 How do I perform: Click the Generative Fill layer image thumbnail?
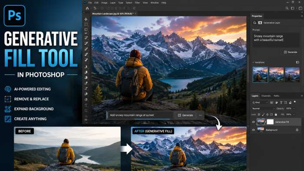261,122
